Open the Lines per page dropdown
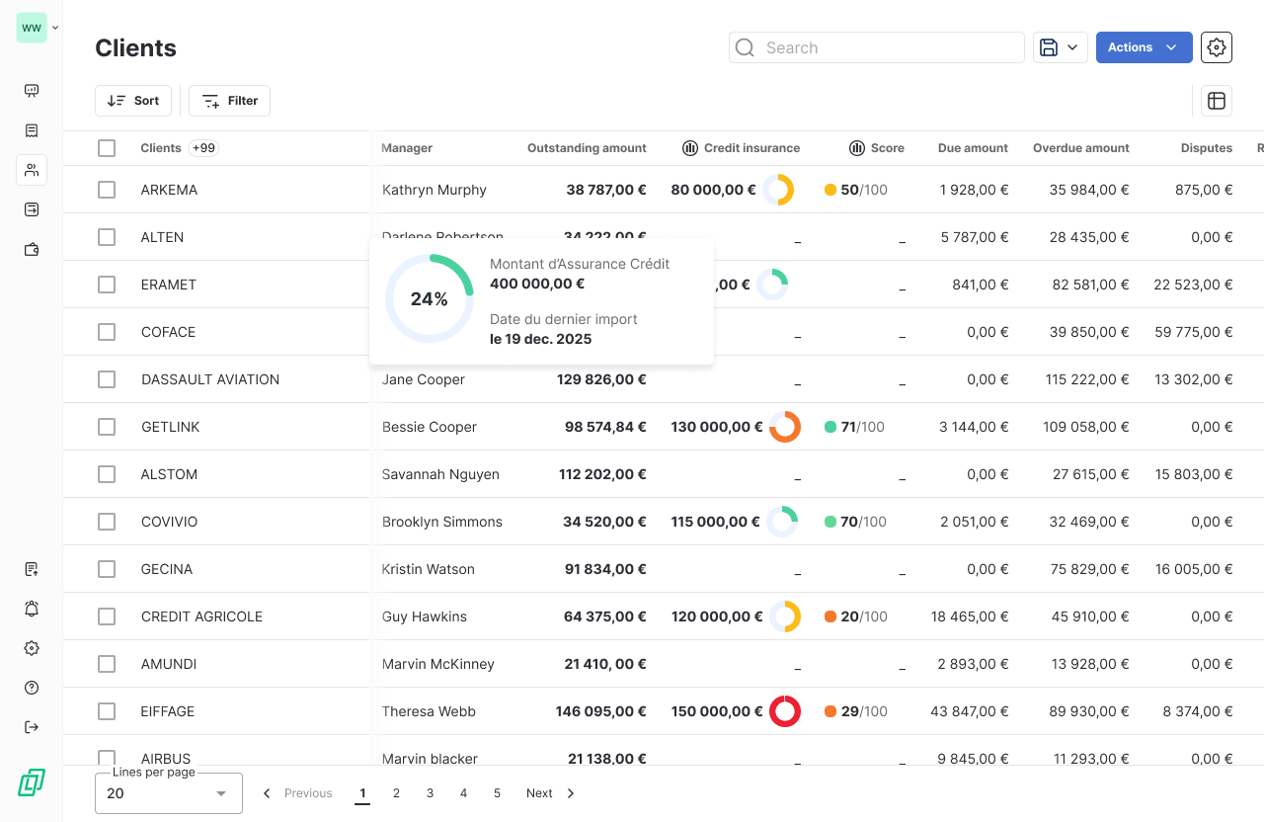The width and height of the screenshot is (1264, 822). pyautogui.click(x=169, y=793)
